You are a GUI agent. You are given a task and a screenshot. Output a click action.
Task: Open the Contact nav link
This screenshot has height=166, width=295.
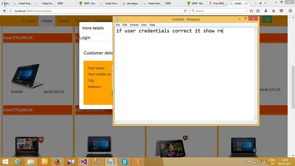point(82,21)
